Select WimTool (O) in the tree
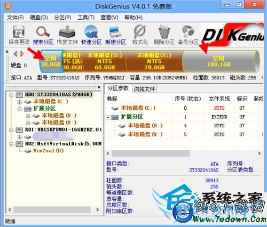 pos(49,151)
